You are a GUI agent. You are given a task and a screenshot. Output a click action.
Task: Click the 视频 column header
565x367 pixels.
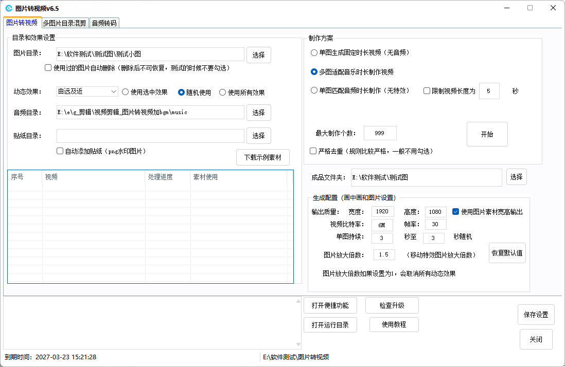tap(93, 177)
